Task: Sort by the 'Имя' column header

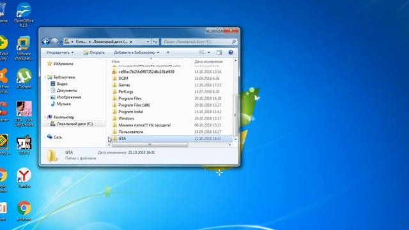Action: tap(116, 61)
